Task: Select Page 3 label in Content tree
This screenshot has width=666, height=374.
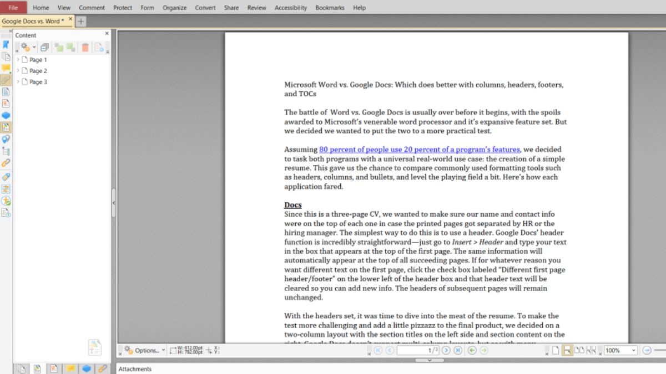Action: pos(38,81)
